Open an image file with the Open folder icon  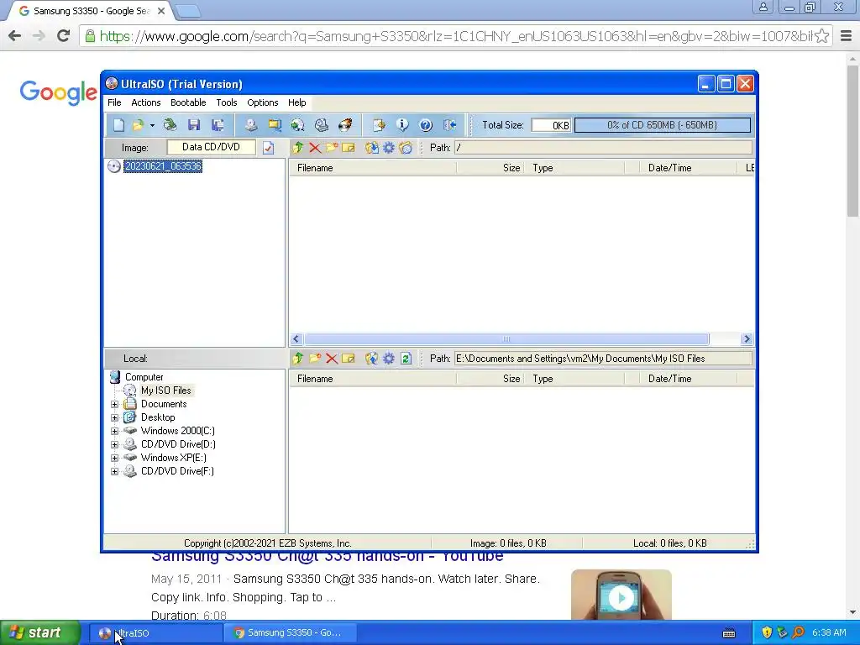(x=138, y=125)
